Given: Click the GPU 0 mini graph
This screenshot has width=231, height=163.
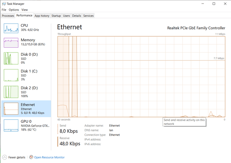Looking at the screenshot, I should click(x=11, y=125).
